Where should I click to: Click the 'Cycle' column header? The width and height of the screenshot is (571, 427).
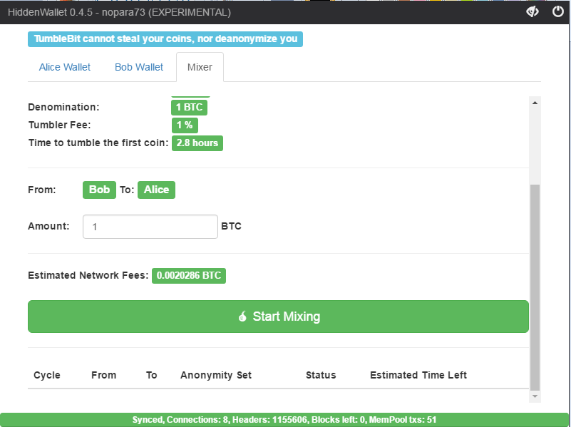click(x=47, y=375)
